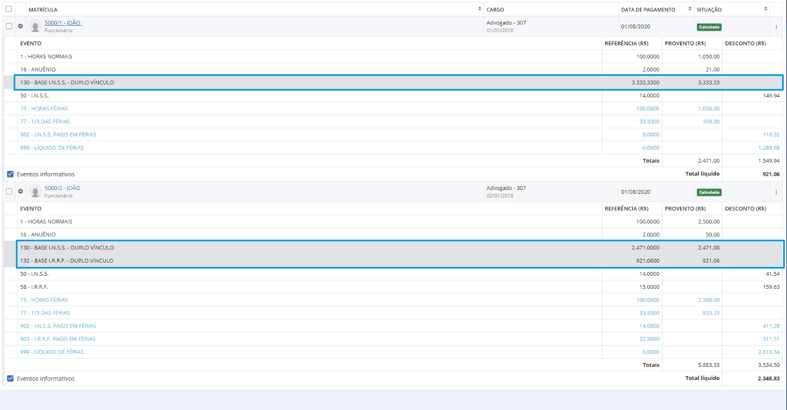
Task: Select the 130 - BASE I.N.S.S. row with 2.471,00
Action: click(393, 248)
